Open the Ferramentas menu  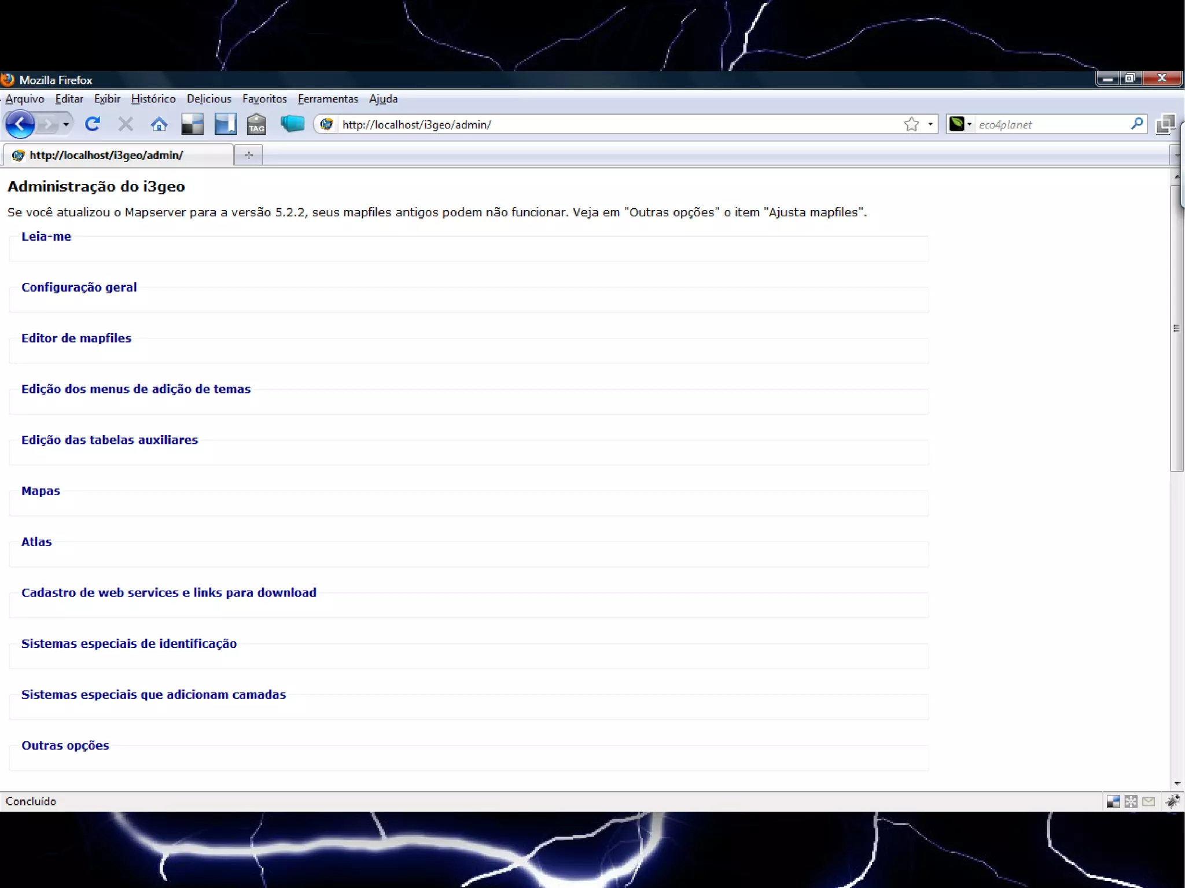327,99
